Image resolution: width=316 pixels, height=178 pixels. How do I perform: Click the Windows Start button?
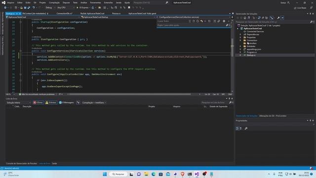tap(105, 174)
